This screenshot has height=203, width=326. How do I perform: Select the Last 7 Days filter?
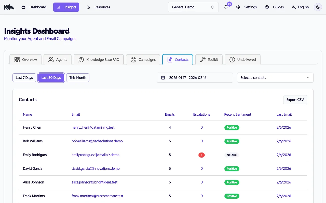click(x=24, y=78)
